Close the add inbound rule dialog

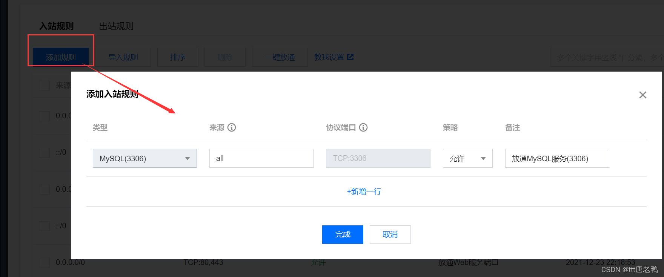pos(643,95)
